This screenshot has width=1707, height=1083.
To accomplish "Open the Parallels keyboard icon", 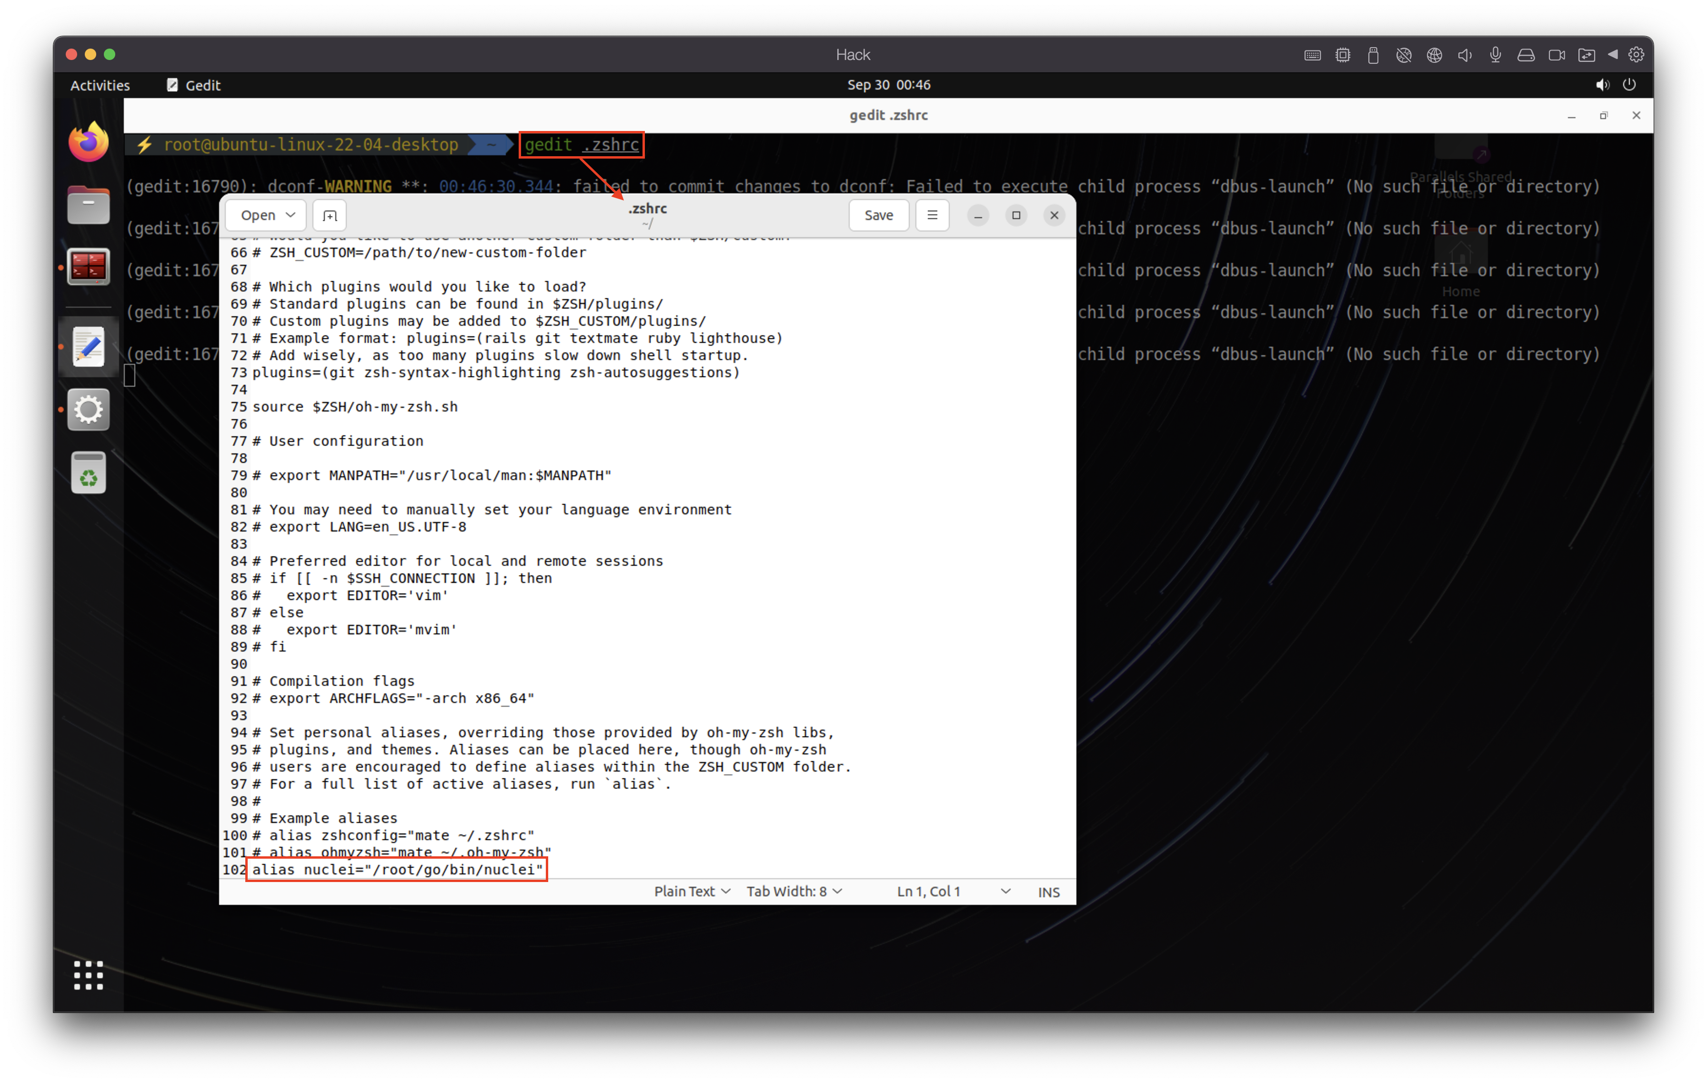I will (x=1312, y=55).
